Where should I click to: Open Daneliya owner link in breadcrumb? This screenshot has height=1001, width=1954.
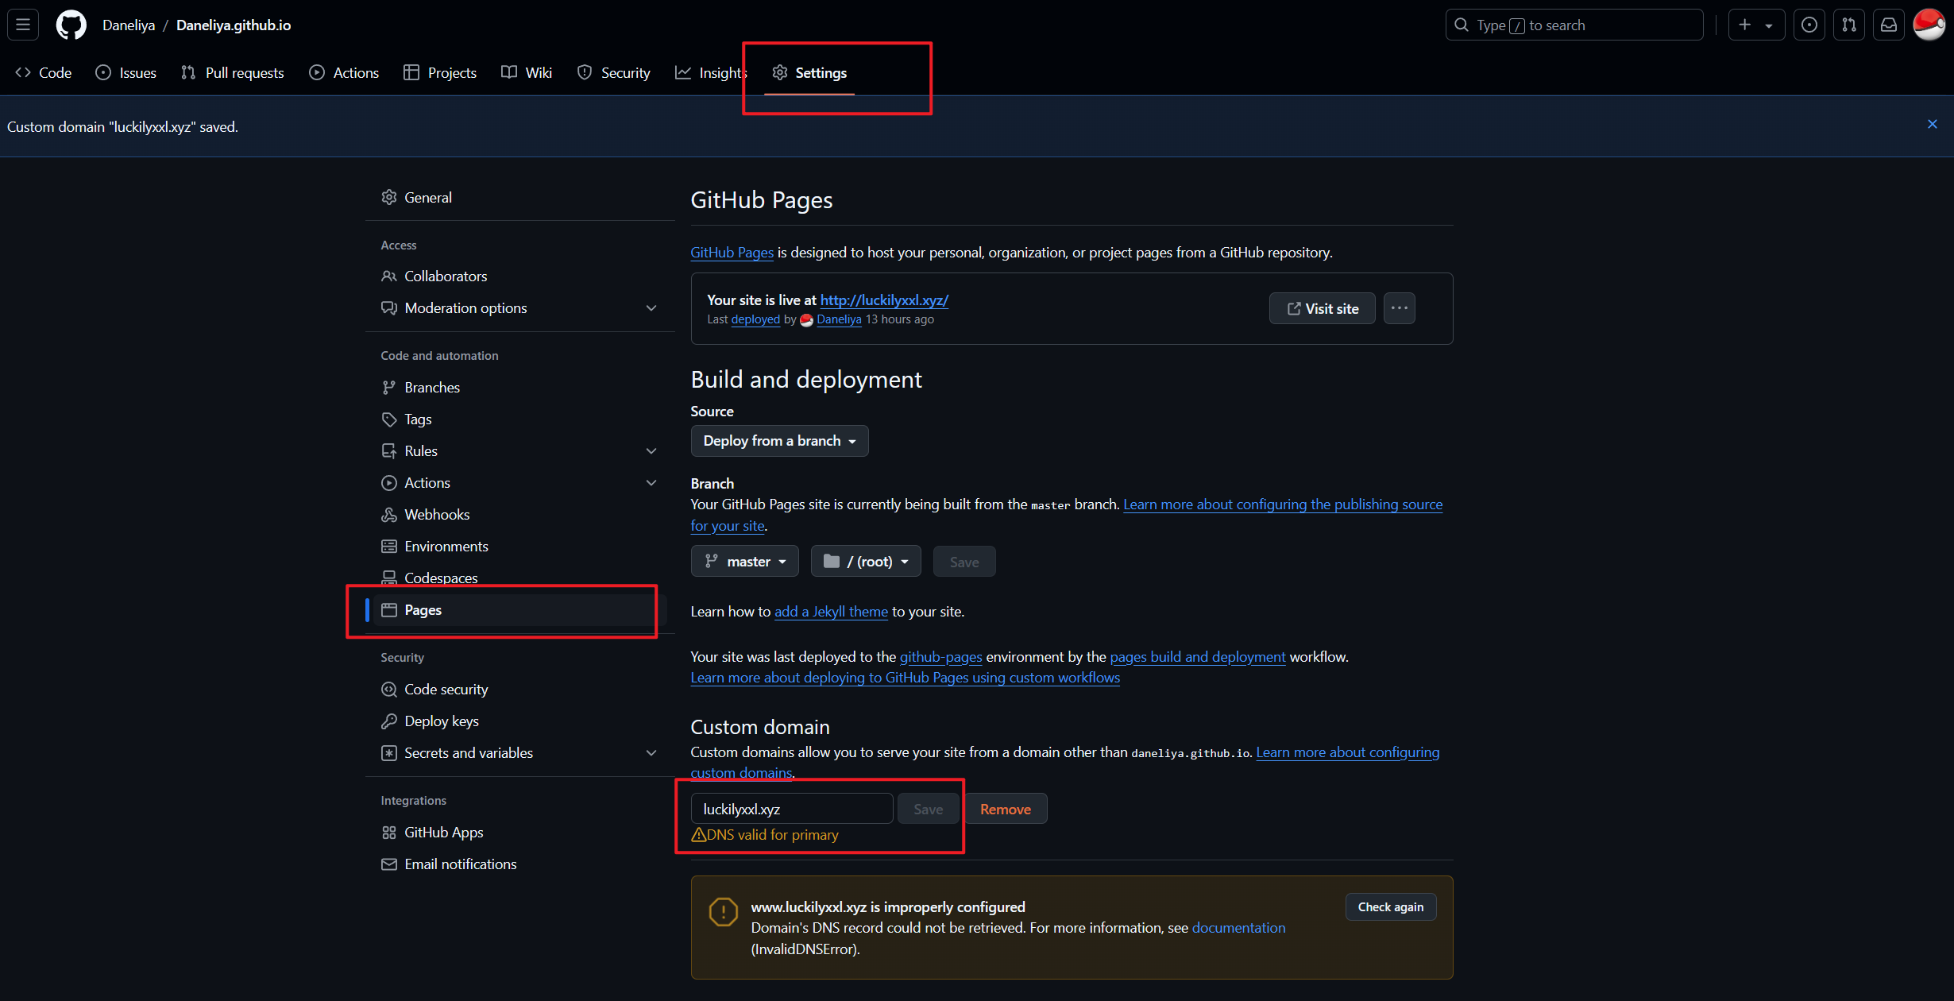129,25
